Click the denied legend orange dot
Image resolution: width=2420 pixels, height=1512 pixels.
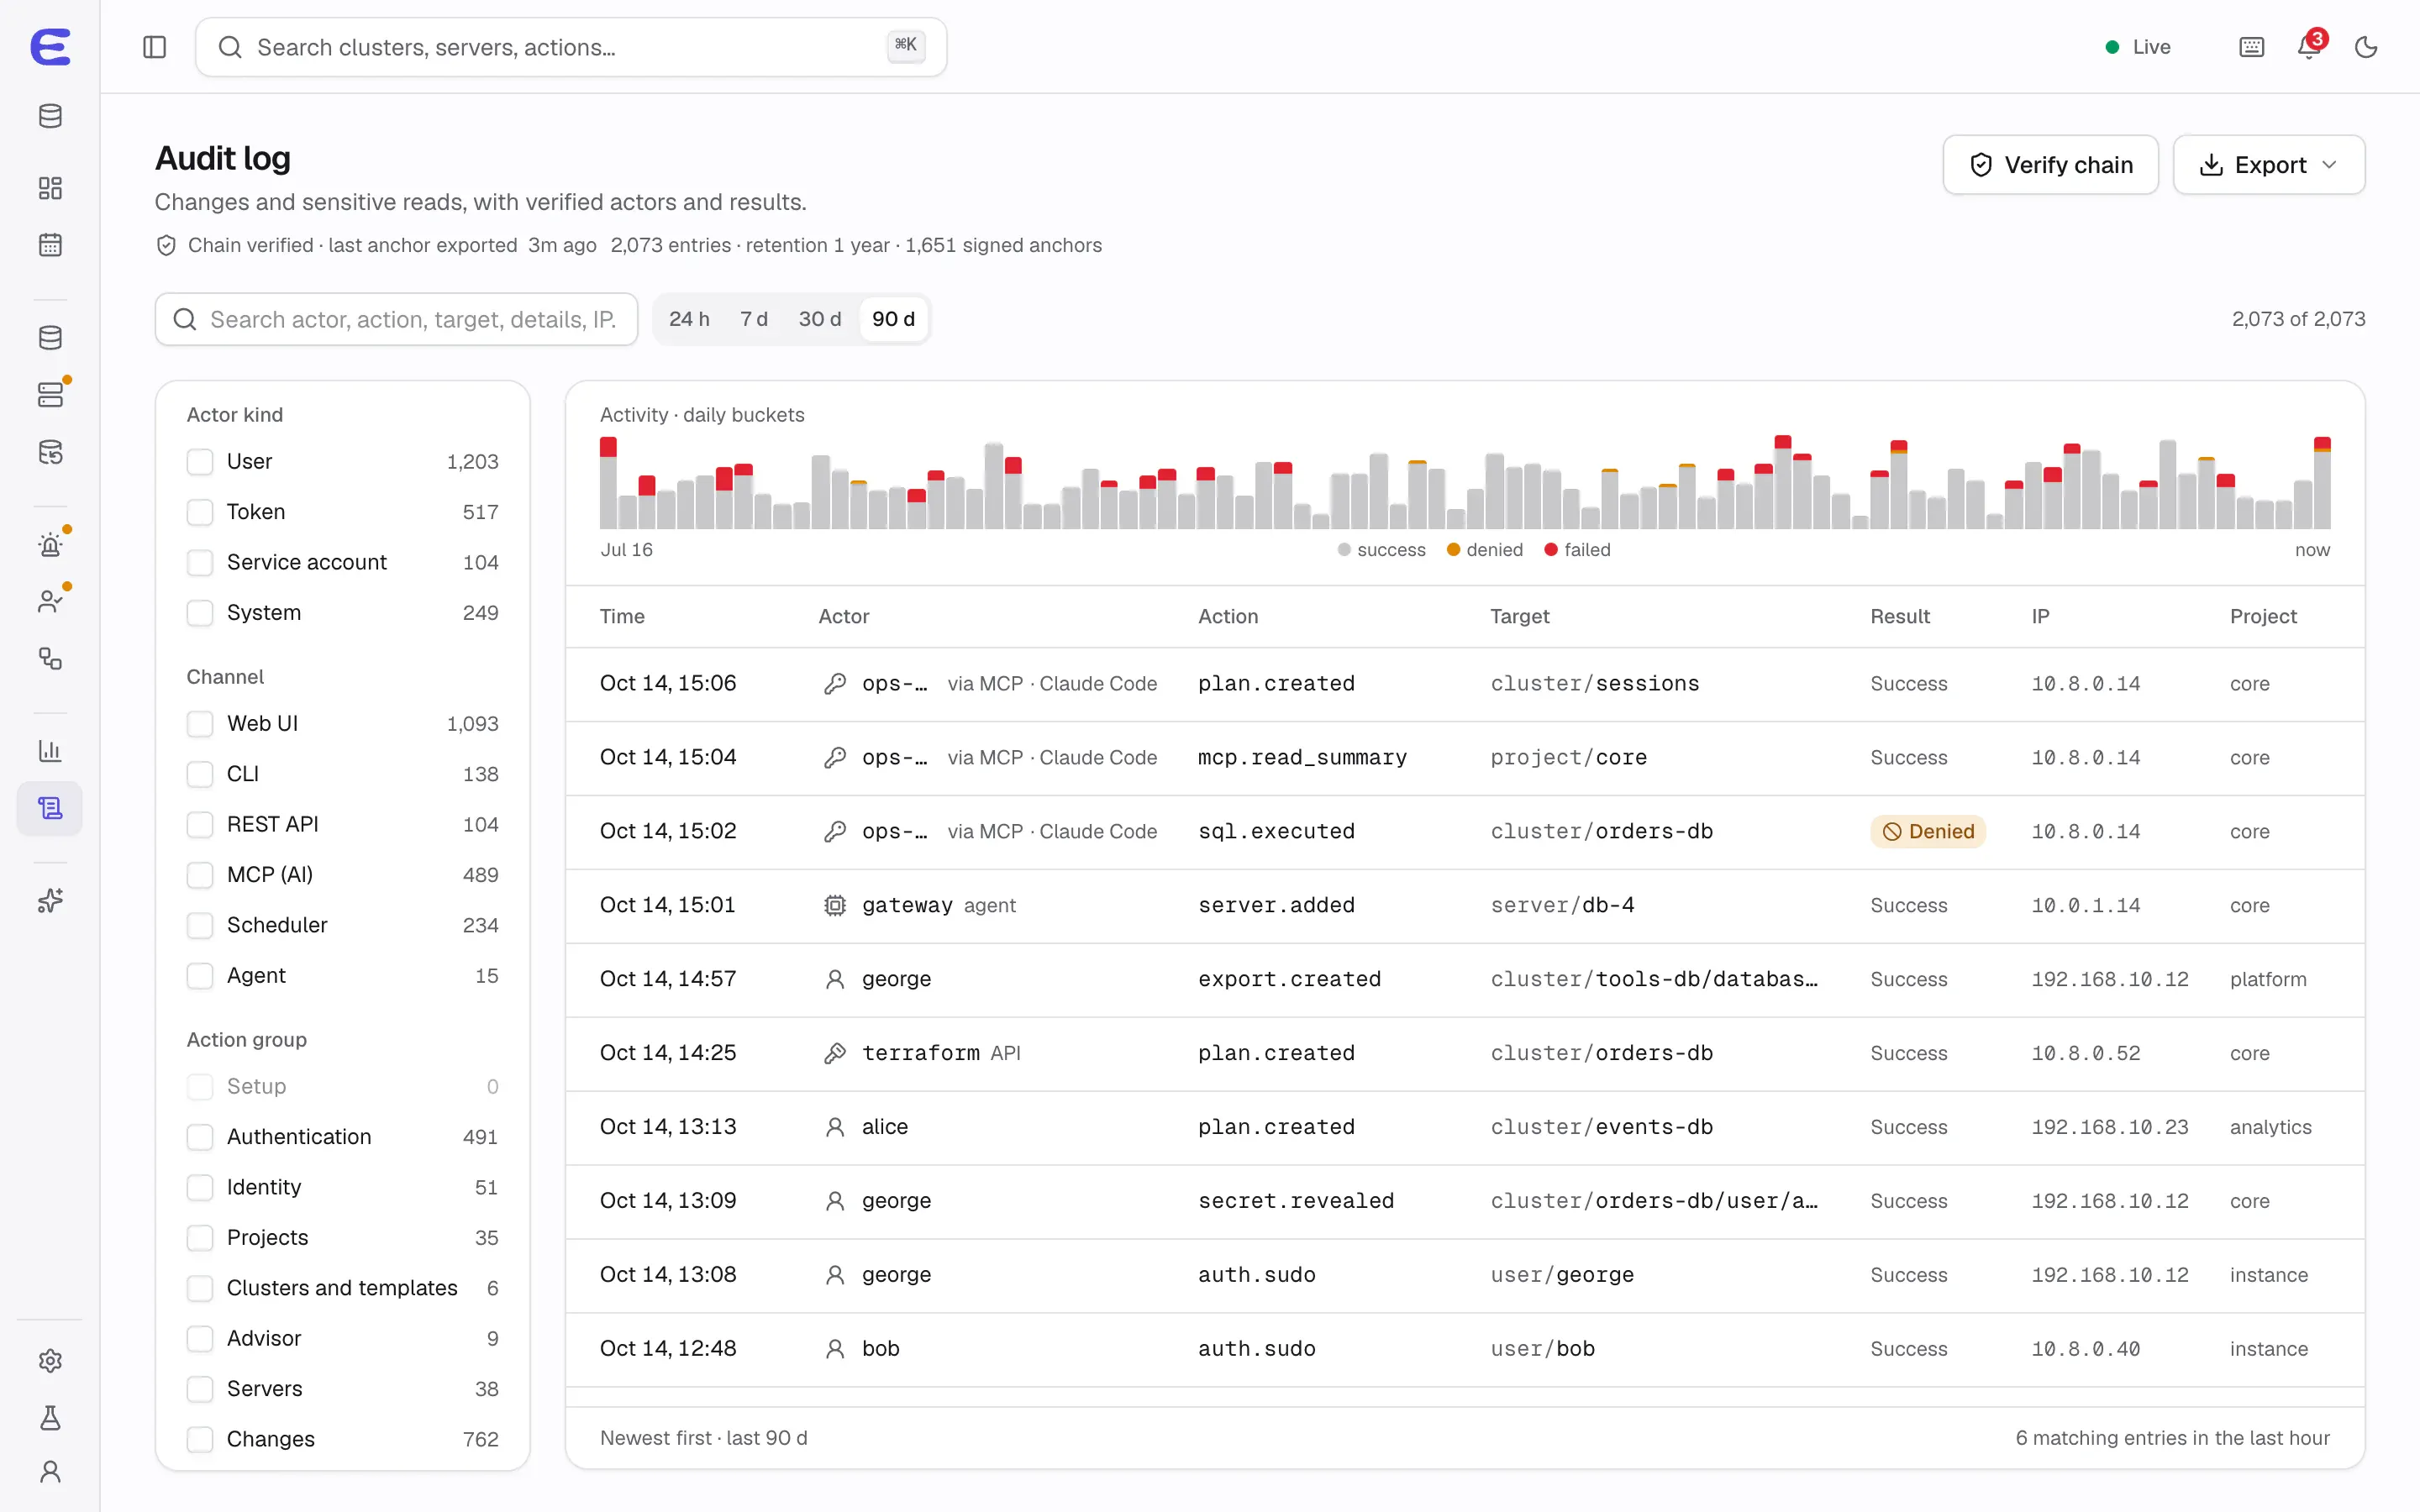(1453, 550)
